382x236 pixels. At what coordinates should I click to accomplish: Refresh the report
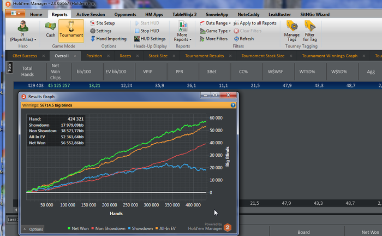[x=244, y=39]
